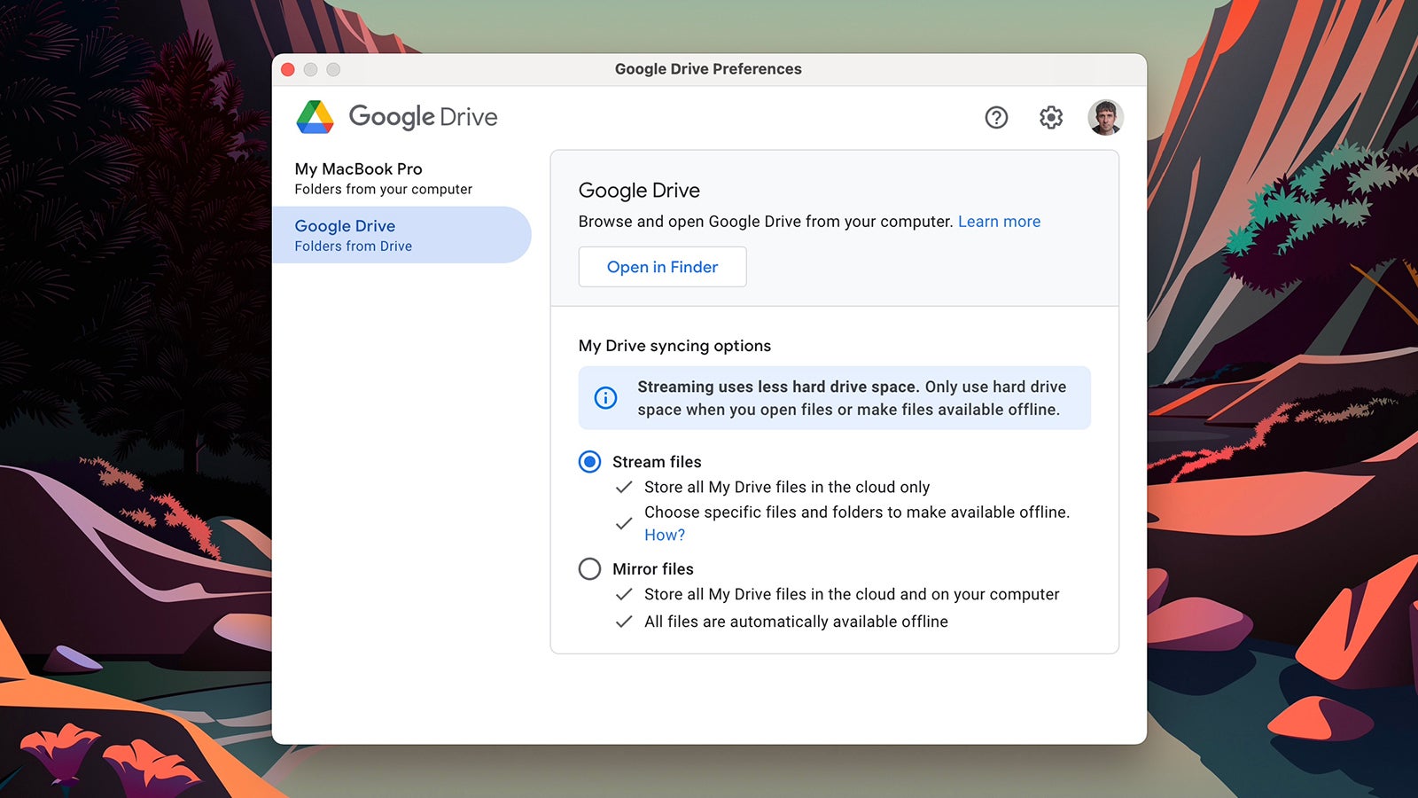Open the account profile avatar
The image size is (1418, 798).
tap(1104, 117)
